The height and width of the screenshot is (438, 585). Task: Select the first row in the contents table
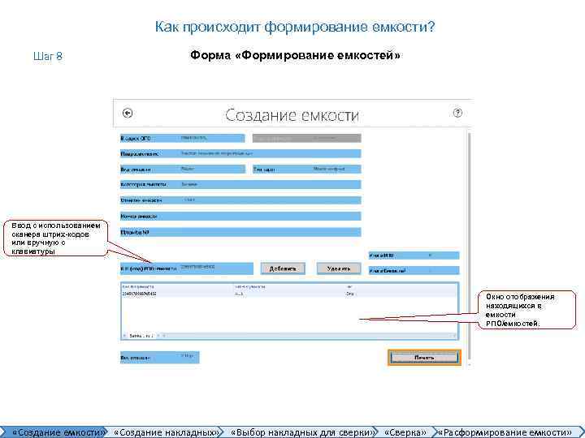point(289,294)
